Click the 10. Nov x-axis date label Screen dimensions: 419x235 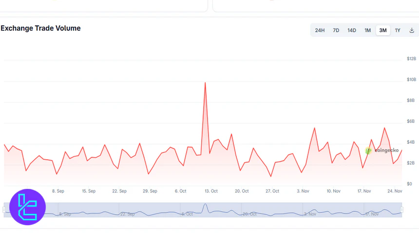click(x=333, y=191)
